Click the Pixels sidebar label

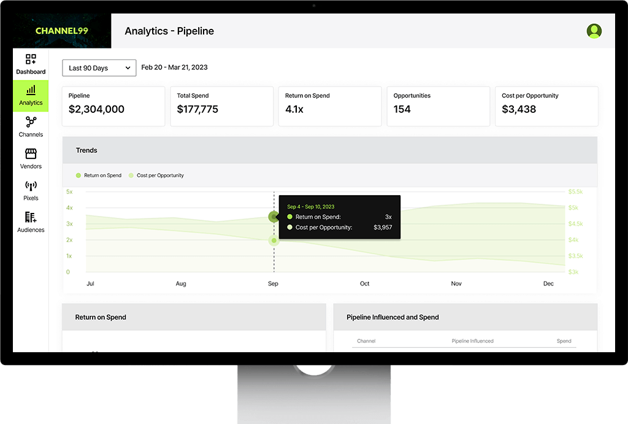[31, 198]
